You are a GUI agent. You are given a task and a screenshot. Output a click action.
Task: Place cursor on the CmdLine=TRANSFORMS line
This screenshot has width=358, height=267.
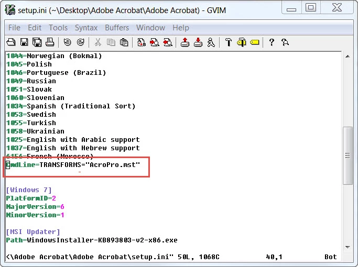tap(73, 164)
